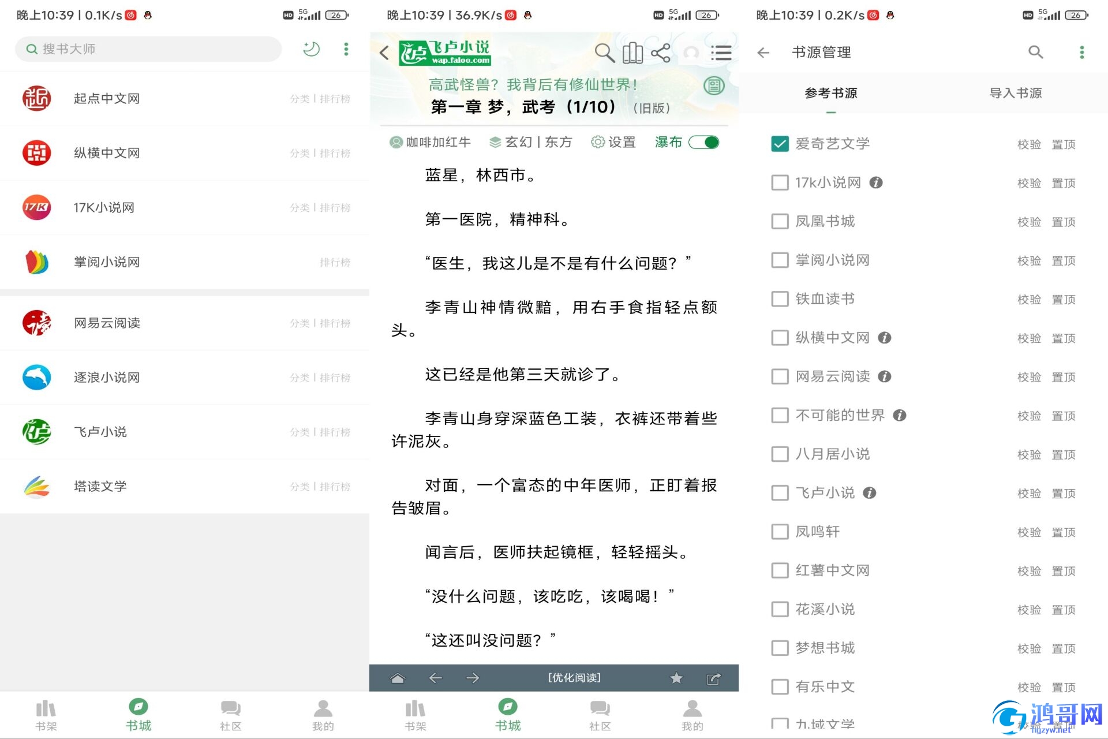
Task: Open the external share icon in the browser bar
Action: pyautogui.click(x=714, y=678)
